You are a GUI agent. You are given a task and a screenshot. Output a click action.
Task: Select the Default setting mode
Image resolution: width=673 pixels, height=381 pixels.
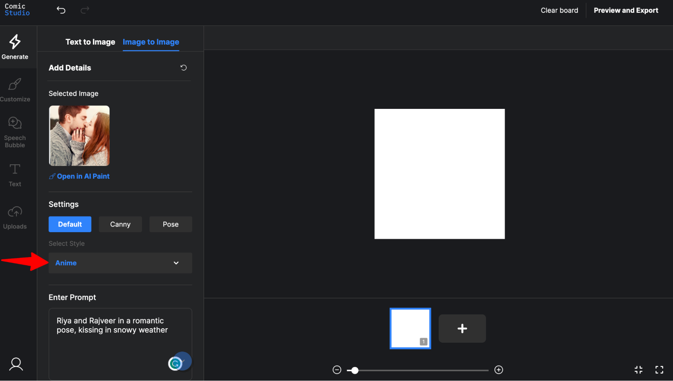coord(70,224)
